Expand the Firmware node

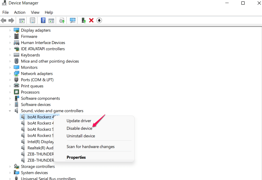(x=10, y=37)
